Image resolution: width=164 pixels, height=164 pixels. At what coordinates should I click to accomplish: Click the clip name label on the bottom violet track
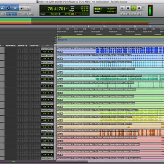[99, 158]
